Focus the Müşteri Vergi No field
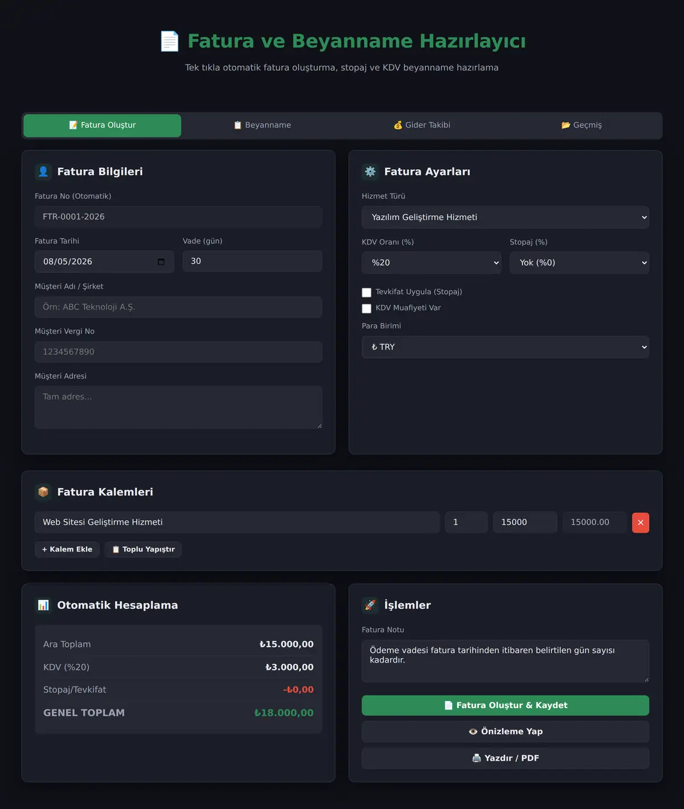The image size is (684, 809). click(x=178, y=352)
